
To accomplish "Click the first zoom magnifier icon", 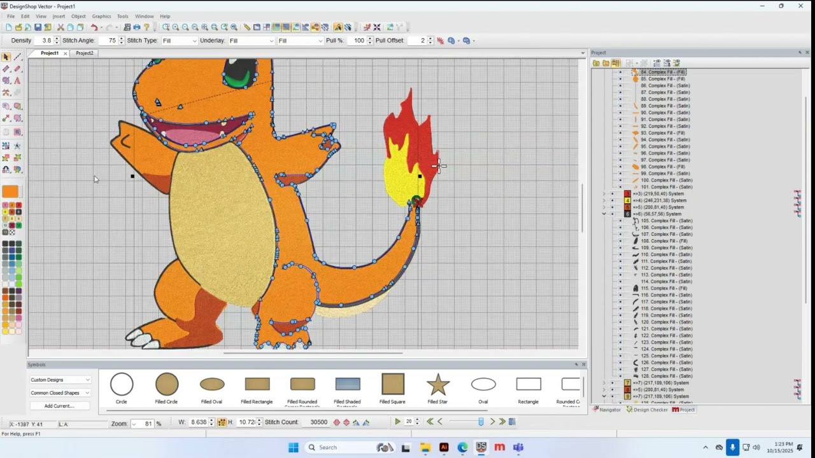I will [x=166, y=27].
